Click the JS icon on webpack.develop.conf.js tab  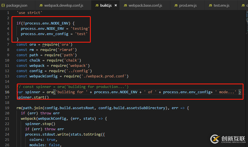[x=41, y=5]
